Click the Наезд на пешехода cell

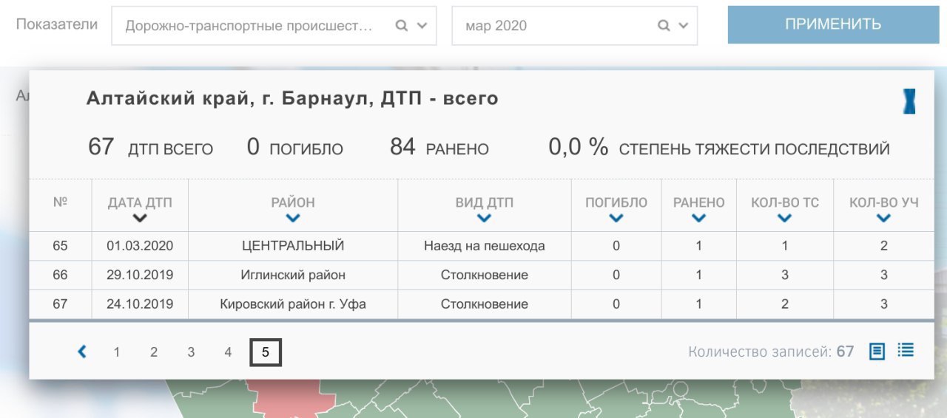pyautogui.click(x=485, y=246)
